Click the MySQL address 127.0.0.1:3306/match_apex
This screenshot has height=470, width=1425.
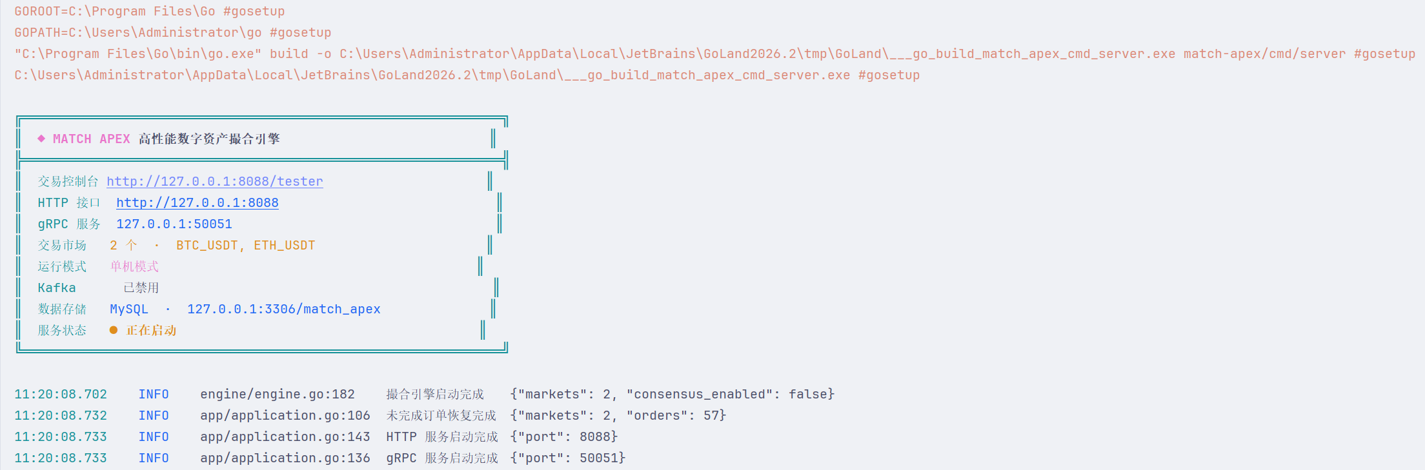tap(284, 309)
